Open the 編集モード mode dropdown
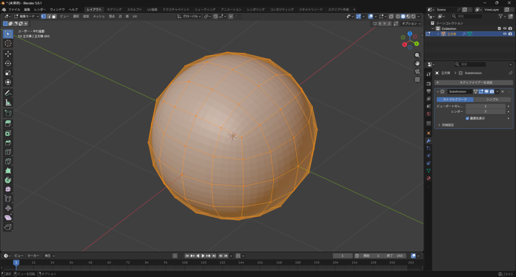The width and height of the screenshot is (516, 277). 26,16
